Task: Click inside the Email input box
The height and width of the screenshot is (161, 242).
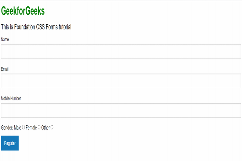Action: [x=121, y=81]
